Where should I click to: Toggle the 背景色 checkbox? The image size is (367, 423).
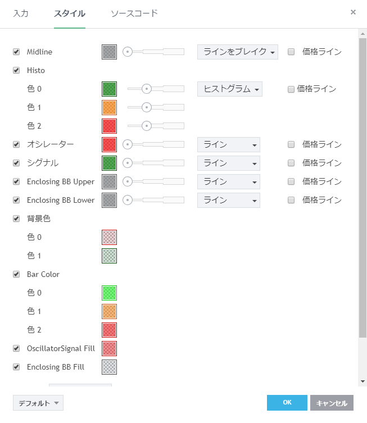pyautogui.click(x=16, y=219)
